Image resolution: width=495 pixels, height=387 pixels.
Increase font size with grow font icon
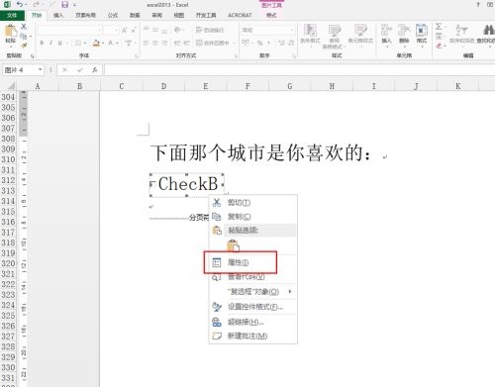coord(125,31)
